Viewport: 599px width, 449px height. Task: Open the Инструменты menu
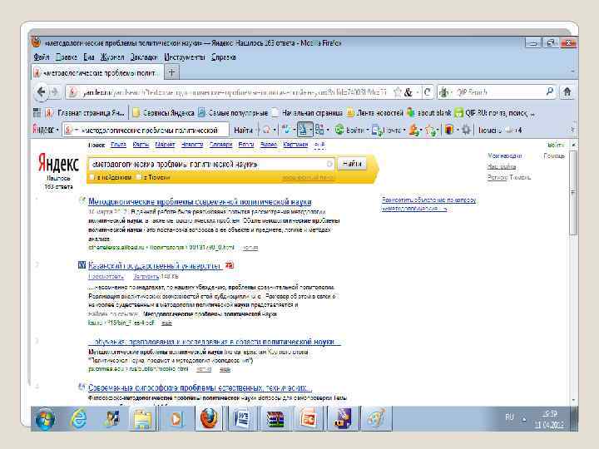[x=185, y=57]
